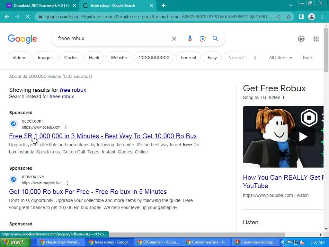Open a new browser tab
The image size is (329, 247).
[164, 6]
